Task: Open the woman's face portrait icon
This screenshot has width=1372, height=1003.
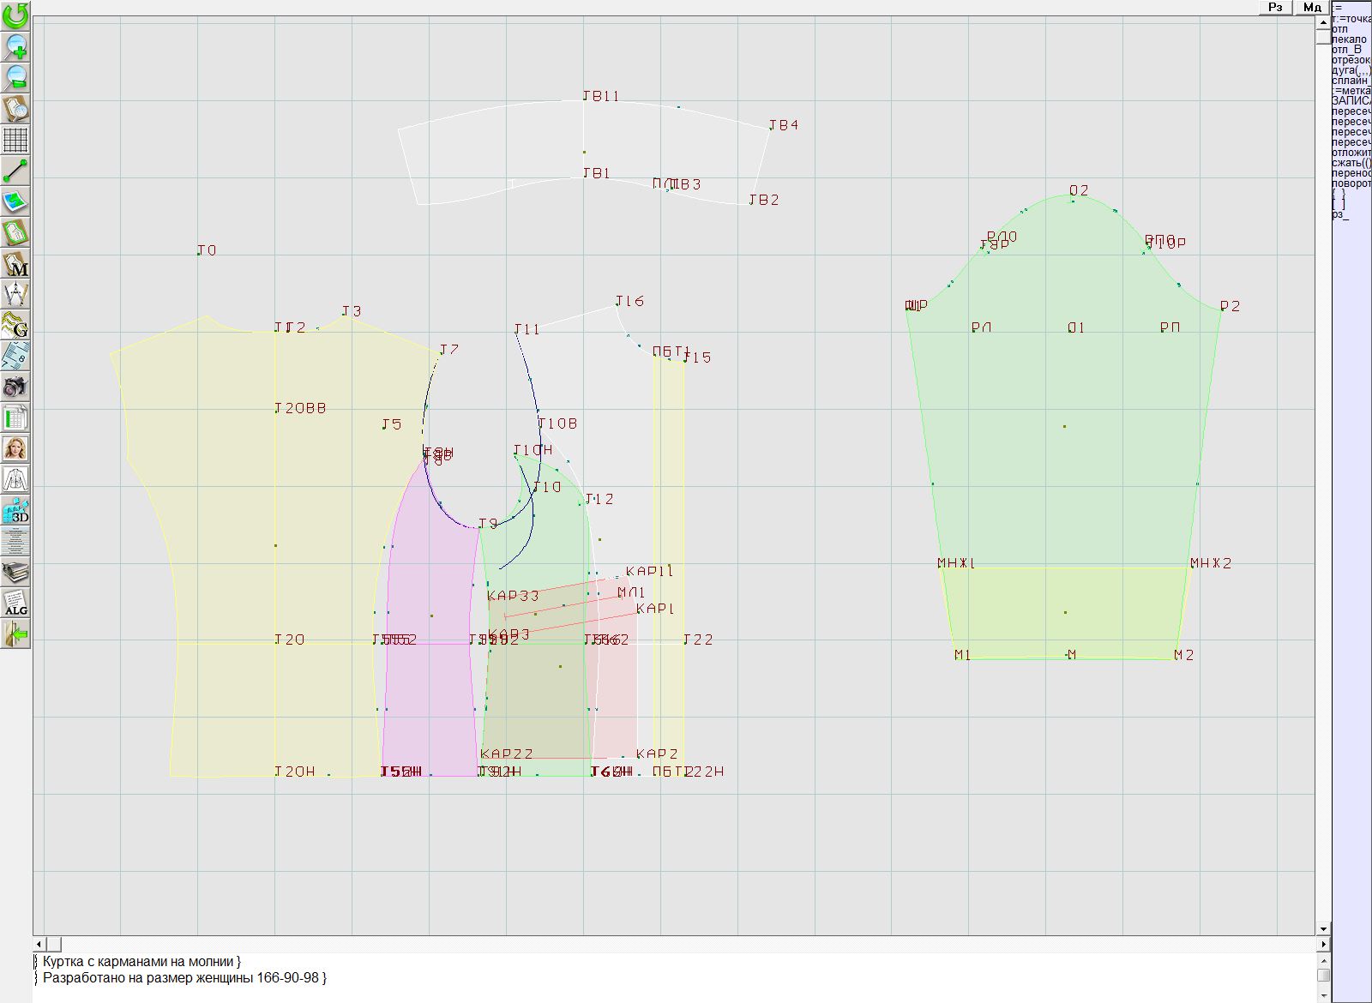Action: click(x=15, y=448)
